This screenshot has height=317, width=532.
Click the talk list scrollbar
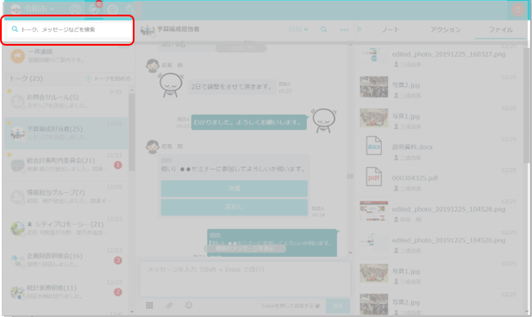pyautogui.click(x=132, y=132)
